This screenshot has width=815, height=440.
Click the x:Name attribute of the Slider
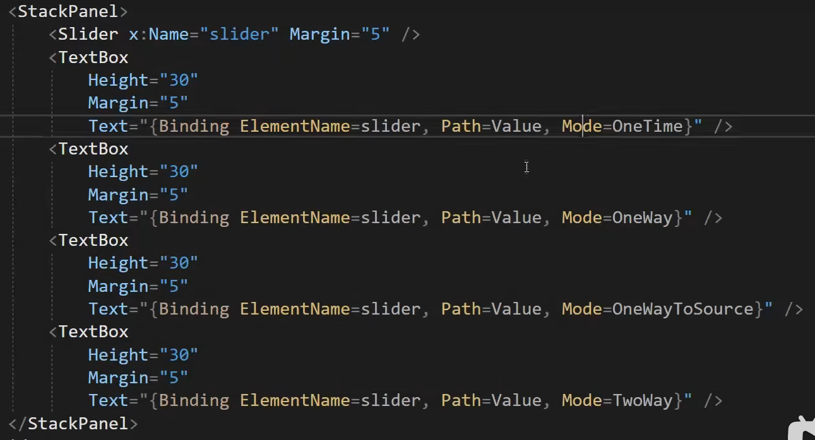[x=158, y=34]
